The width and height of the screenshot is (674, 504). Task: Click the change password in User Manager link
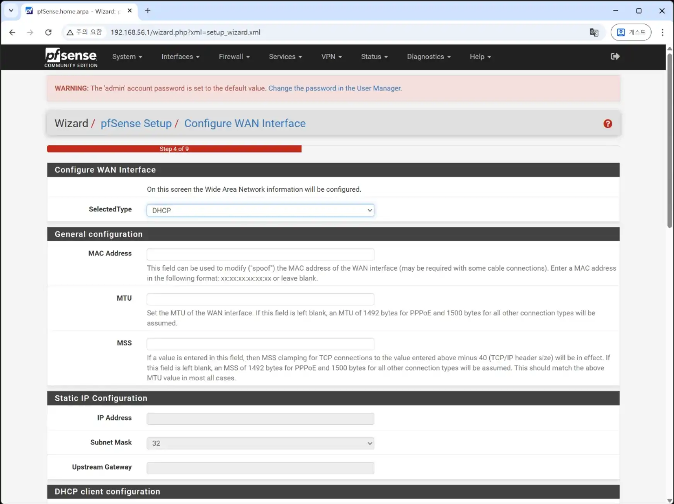(335, 89)
